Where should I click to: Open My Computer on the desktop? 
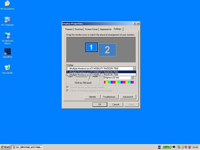pos(7,20)
